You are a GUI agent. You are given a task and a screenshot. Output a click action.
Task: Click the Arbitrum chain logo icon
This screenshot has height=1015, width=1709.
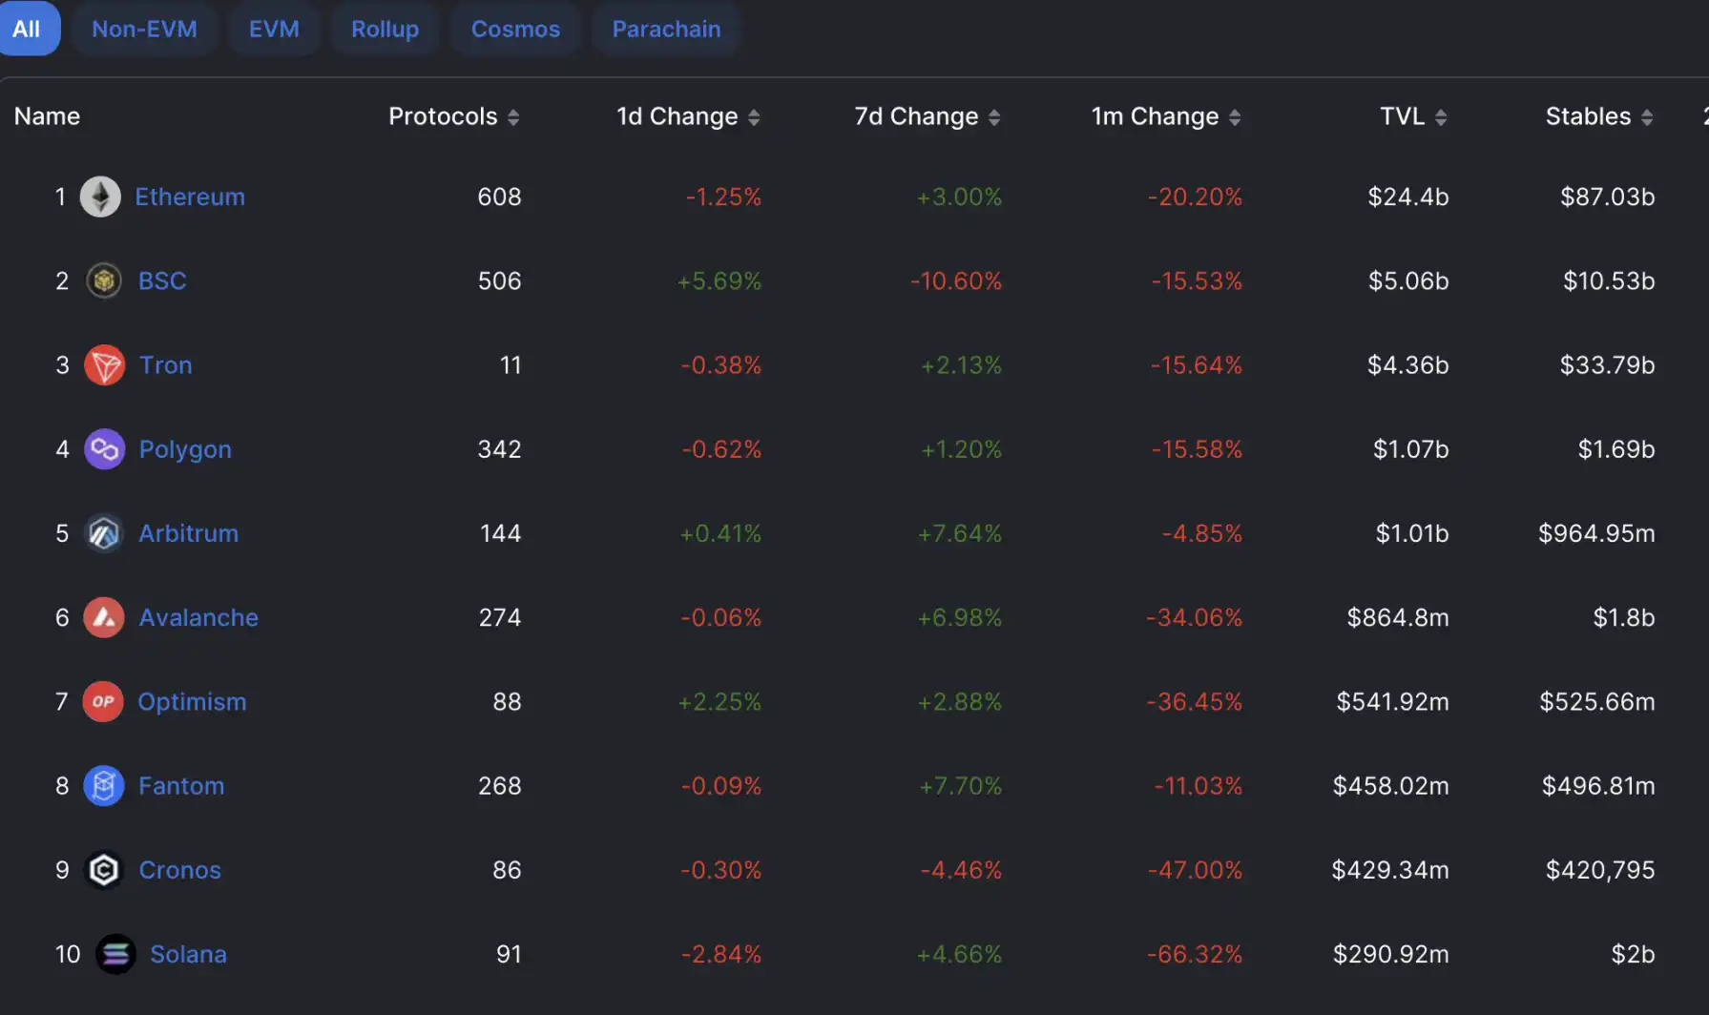tap(104, 533)
